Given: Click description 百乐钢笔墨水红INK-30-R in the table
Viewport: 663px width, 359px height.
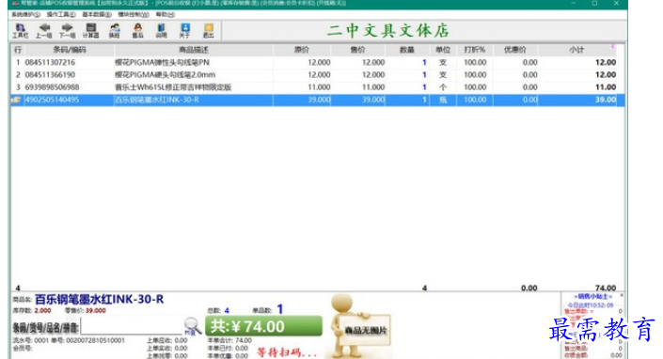Looking at the screenshot, I should pos(157,101).
